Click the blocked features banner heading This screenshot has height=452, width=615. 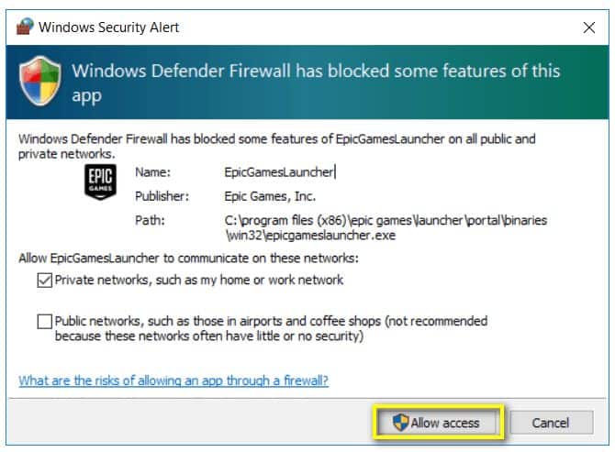coord(316,83)
